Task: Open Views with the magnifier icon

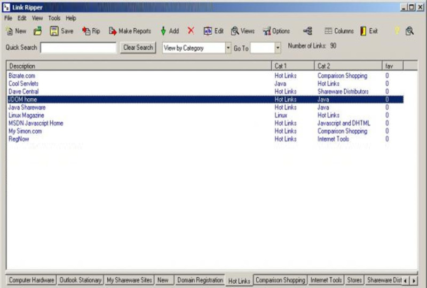Action: (235, 31)
